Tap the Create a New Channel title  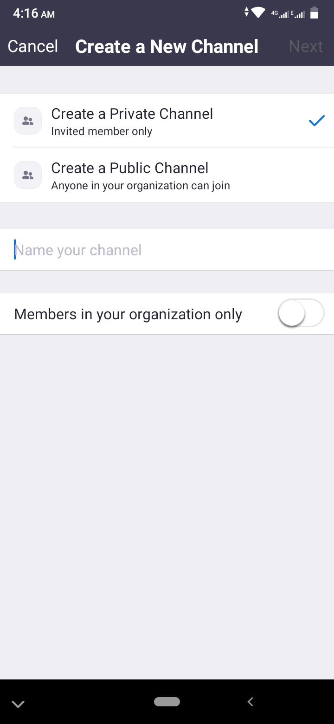tap(167, 46)
